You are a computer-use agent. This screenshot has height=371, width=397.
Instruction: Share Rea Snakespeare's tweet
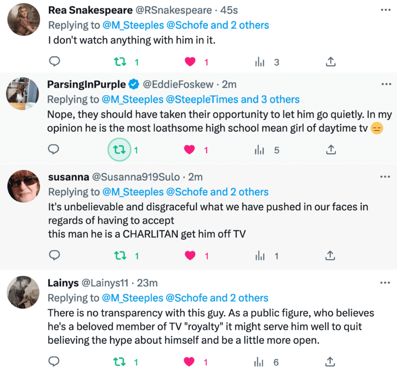[x=330, y=62]
